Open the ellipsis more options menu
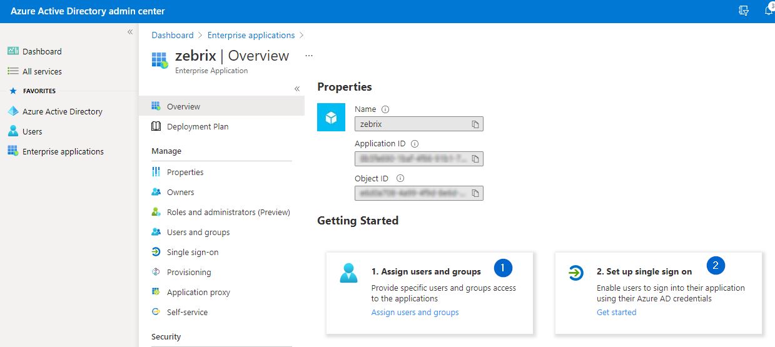The width and height of the screenshot is (775, 347). 308,56
